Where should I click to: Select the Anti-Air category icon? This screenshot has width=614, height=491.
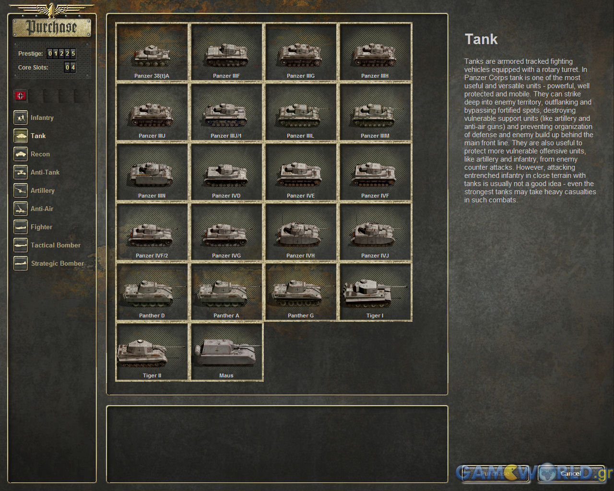coord(21,209)
